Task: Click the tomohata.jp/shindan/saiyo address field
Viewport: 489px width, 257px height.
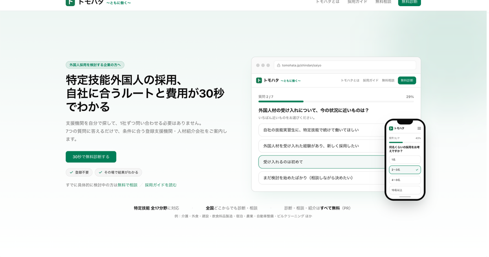Action: (345, 65)
